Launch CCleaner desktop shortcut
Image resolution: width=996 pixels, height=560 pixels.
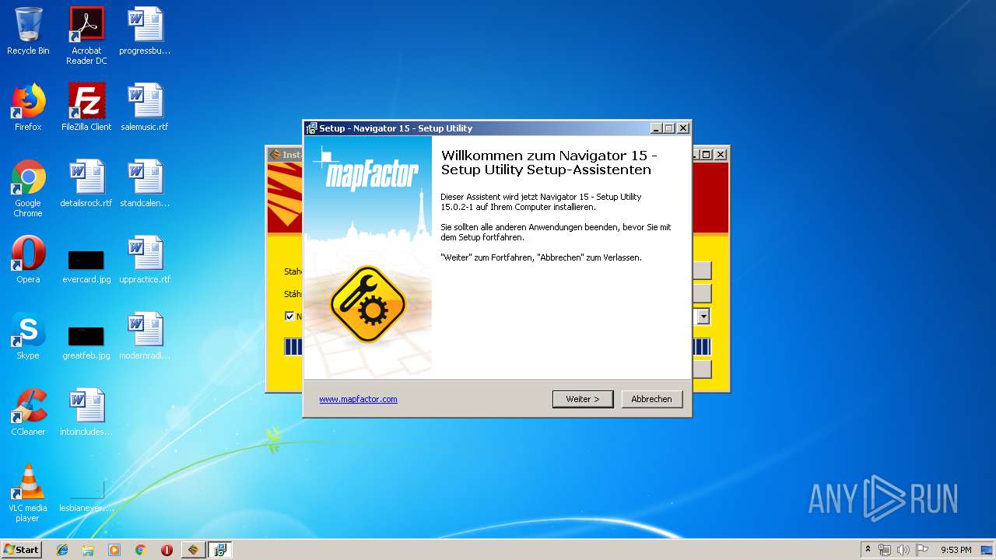coord(28,412)
